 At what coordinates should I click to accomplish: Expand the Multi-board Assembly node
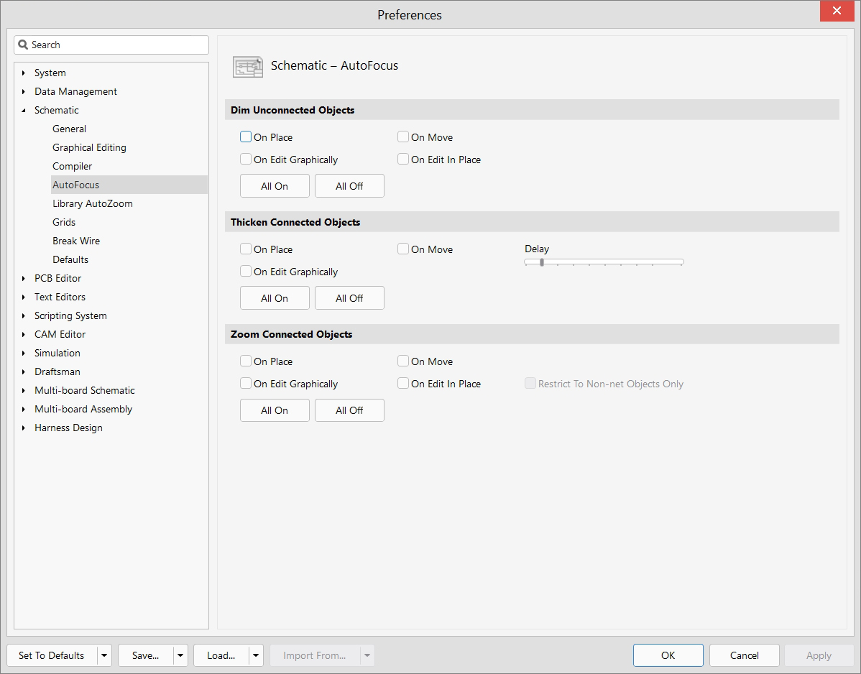tap(24, 409)
